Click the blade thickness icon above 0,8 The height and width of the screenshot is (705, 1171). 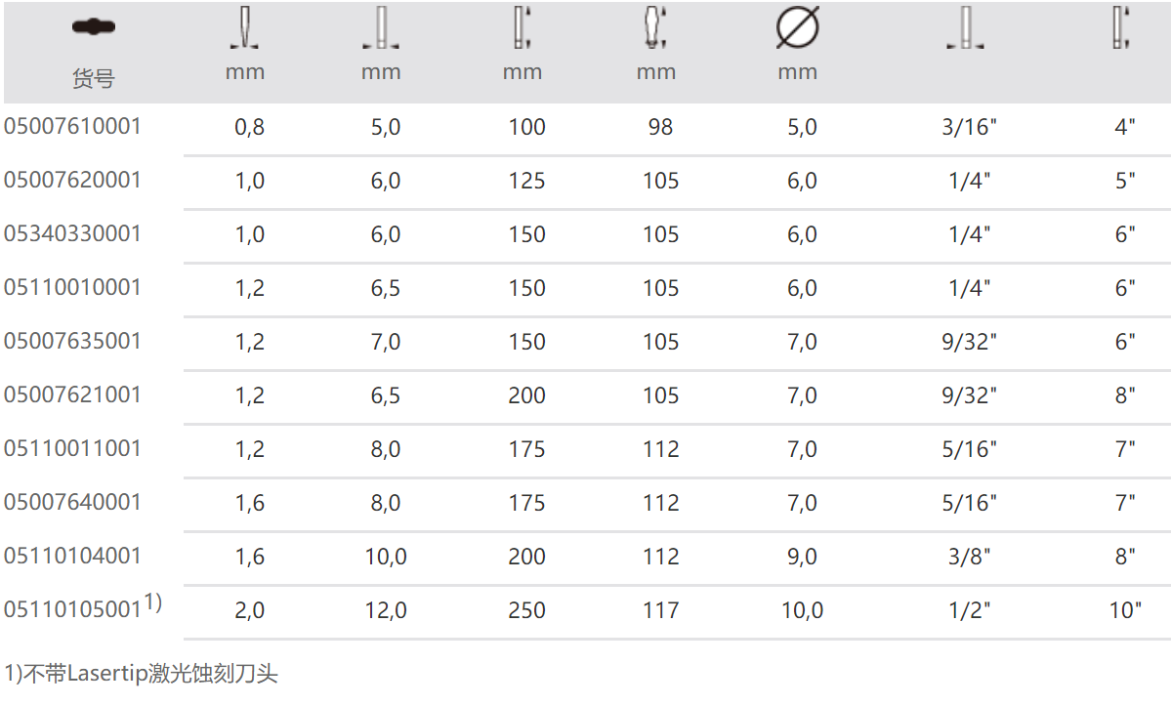click(244, 28)
